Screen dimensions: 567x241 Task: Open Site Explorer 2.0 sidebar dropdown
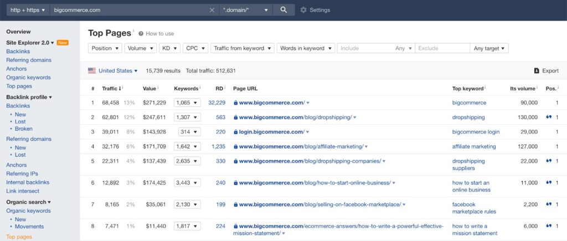30,43
